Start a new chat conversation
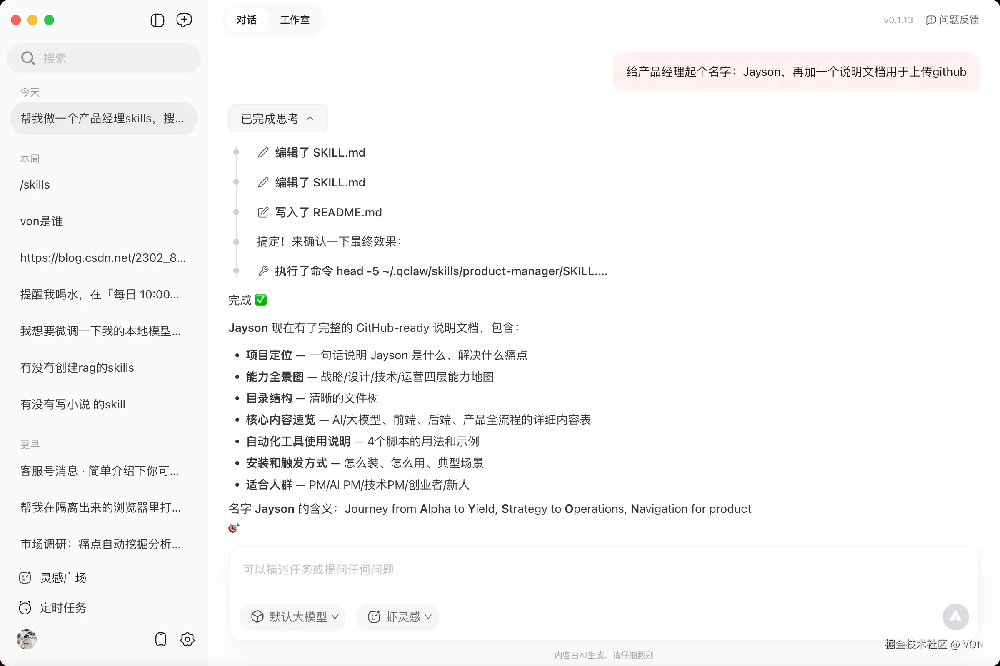1000x666 pixels. click(184, 20)
